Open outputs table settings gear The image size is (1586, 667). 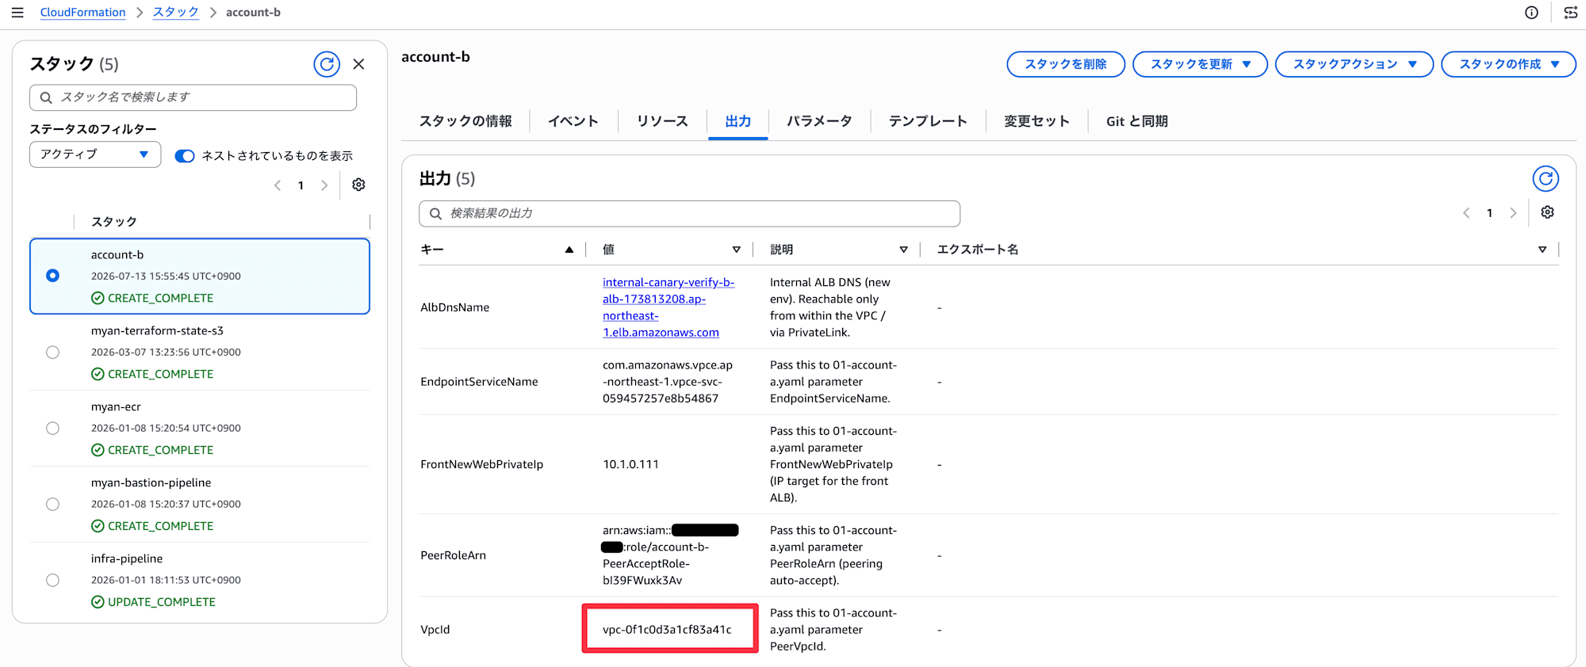tap(1547, 212)
